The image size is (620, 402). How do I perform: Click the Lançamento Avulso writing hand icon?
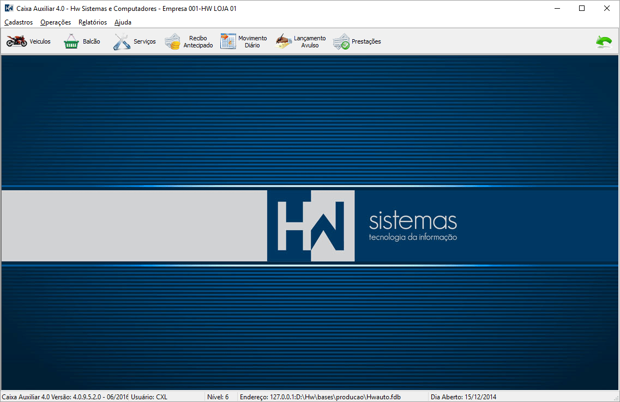tap(283, 41)
